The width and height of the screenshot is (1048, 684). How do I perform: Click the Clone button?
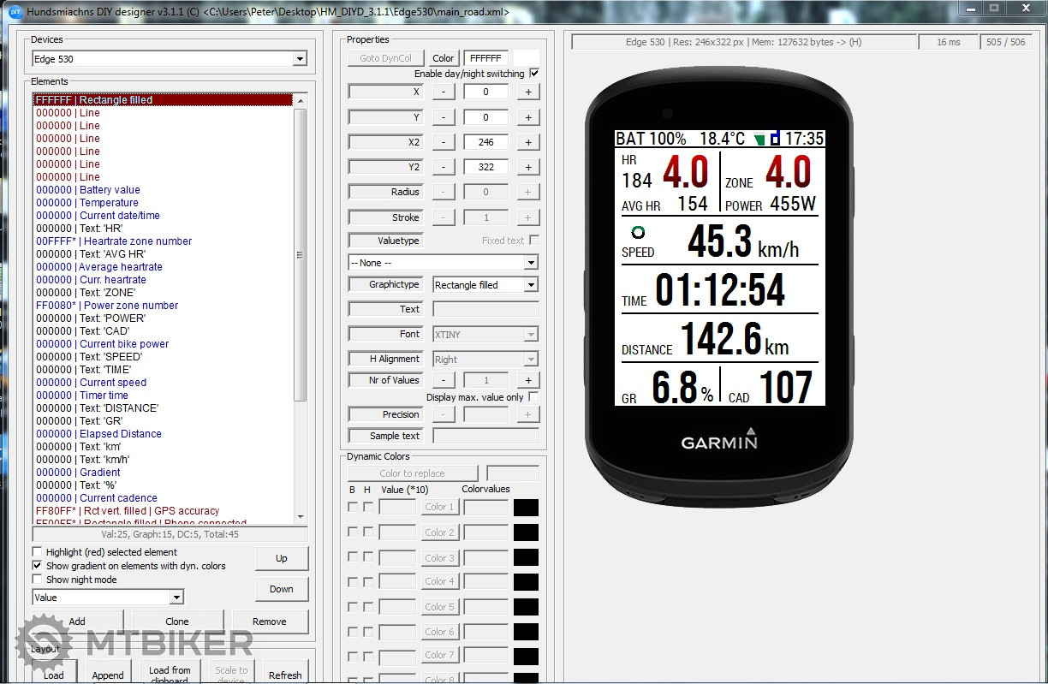[x=177, y=622]
